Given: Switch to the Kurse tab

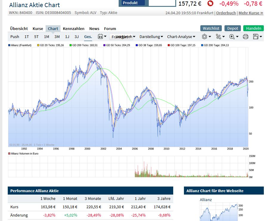Looking at the screenshot, I should (x=38, y=29).
